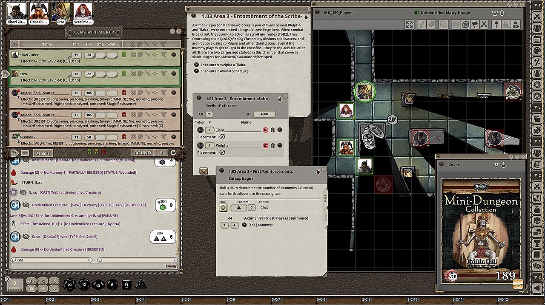The image size is (545, 305).
Task: Click the ROUND button in Combat Tracker
Action: click(x=143, y=153)
